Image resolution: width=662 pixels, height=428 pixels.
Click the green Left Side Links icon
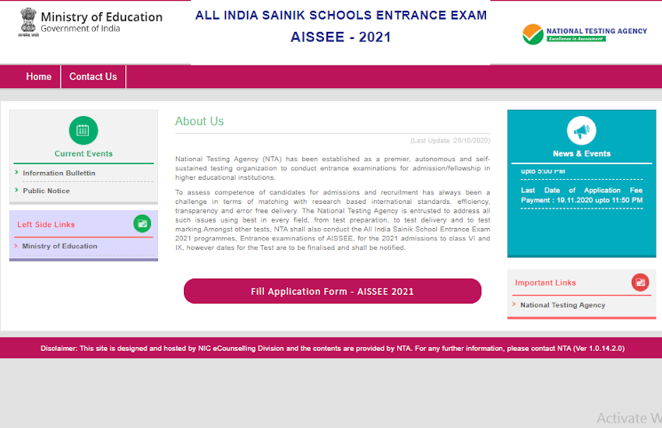click(142, 224)
